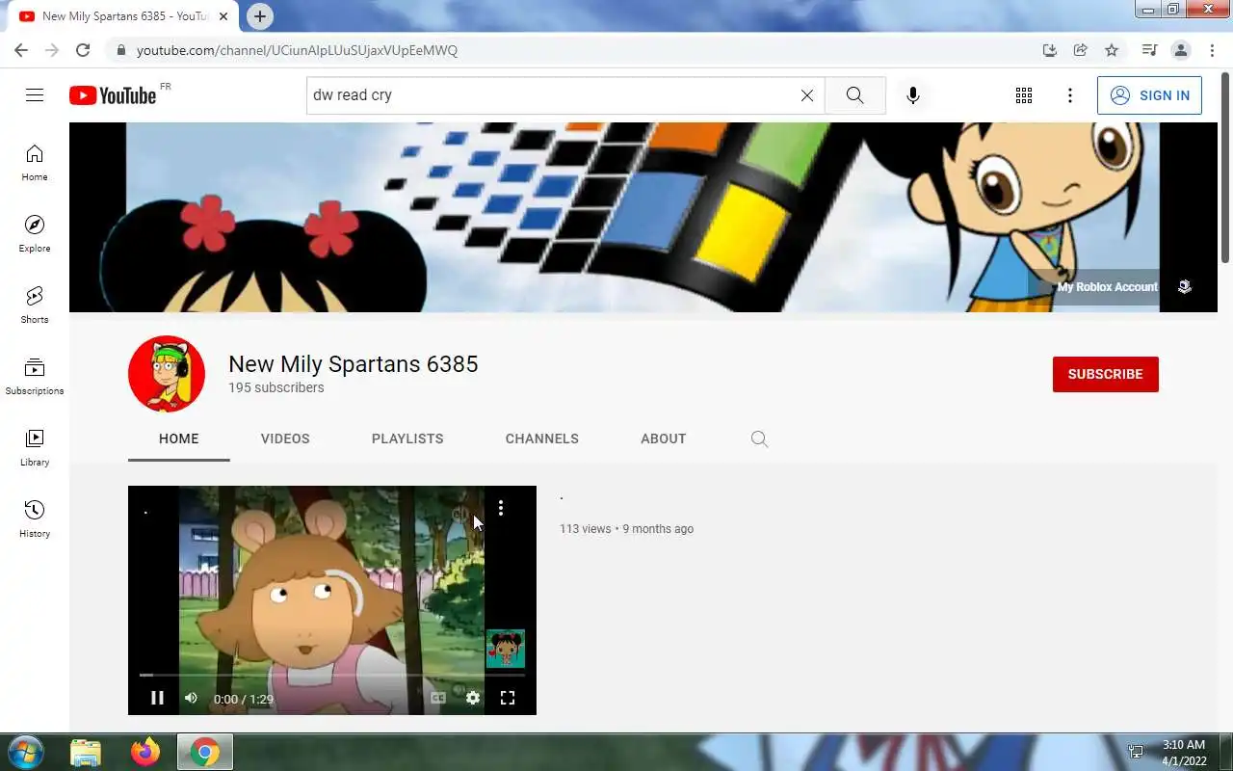Open File Explorer from the taskbar
The width and height of the screenshot is (1233, 771).
coord(86,752)
